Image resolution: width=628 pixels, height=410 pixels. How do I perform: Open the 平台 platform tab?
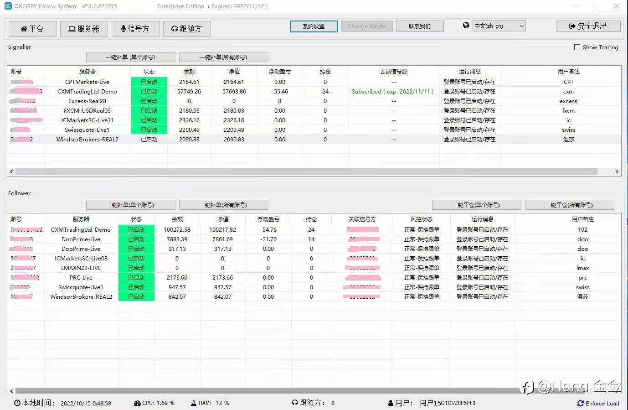[x=32, y=29]
